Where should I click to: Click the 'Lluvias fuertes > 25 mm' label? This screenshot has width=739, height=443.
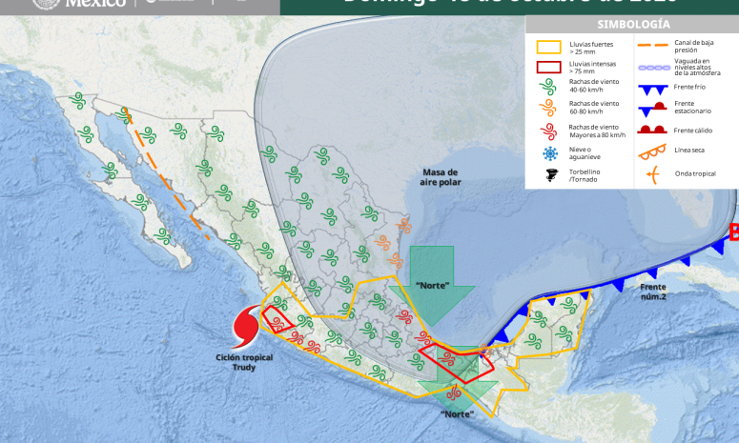pos(591,48)
